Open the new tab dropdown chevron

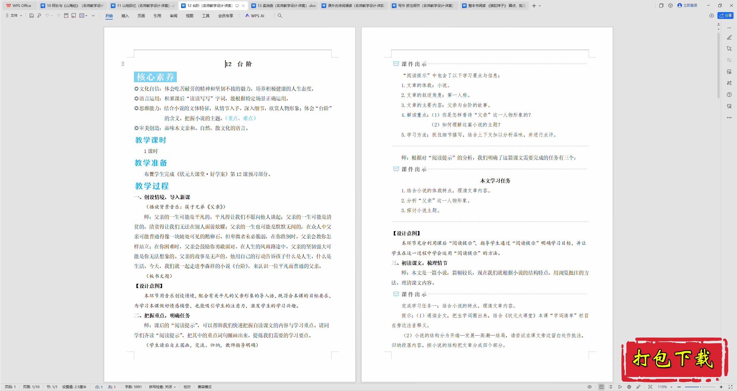coord(540,6)
